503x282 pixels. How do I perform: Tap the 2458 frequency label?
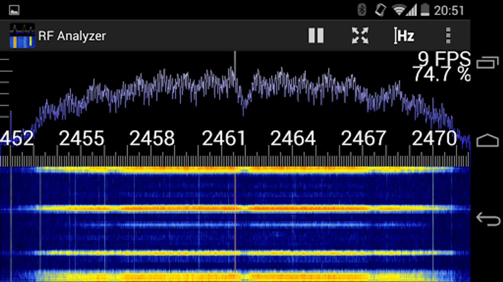[152, 138]
